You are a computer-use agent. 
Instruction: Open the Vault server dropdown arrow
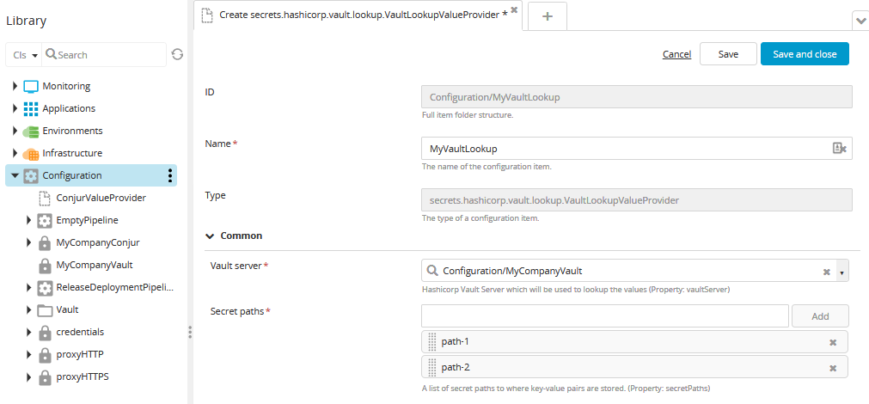click(x=842, y=272)
